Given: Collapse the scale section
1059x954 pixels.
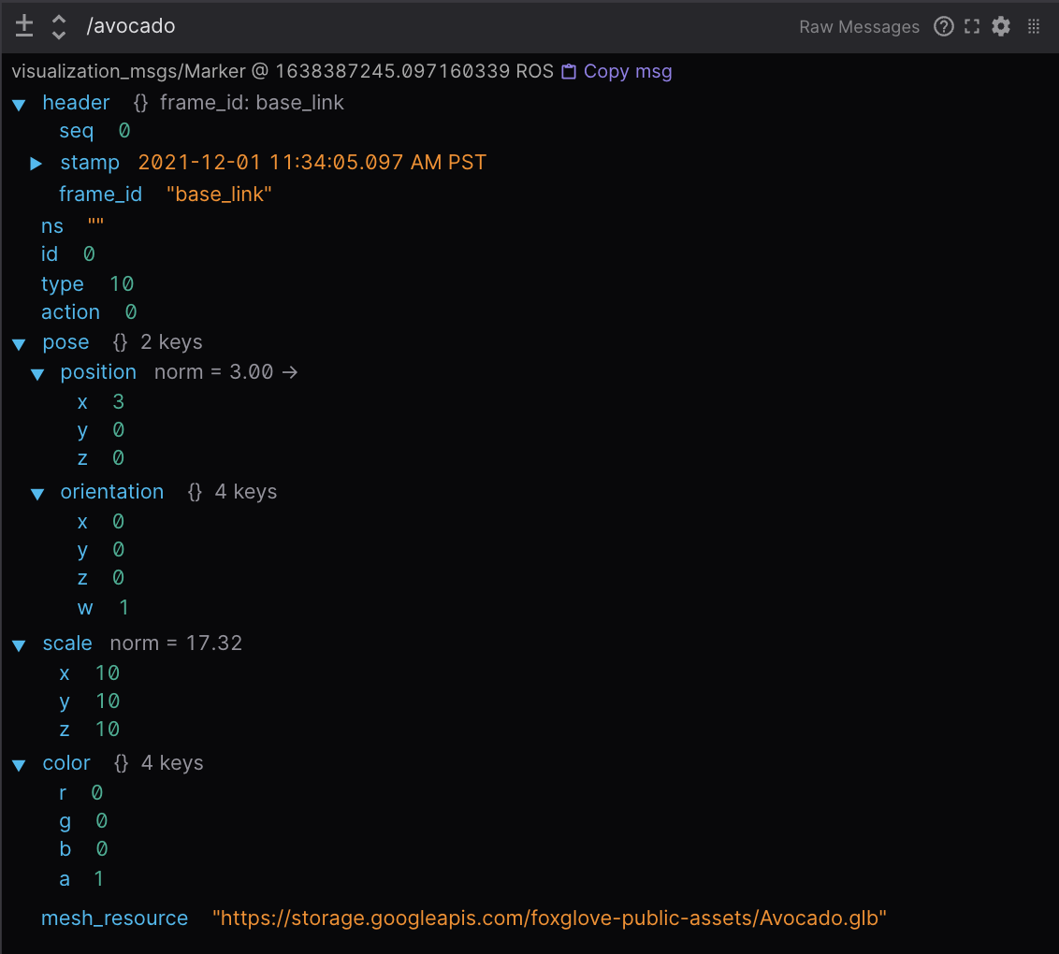Looking at the screenshot, I should pyautogui.click(x=19, y=645).
